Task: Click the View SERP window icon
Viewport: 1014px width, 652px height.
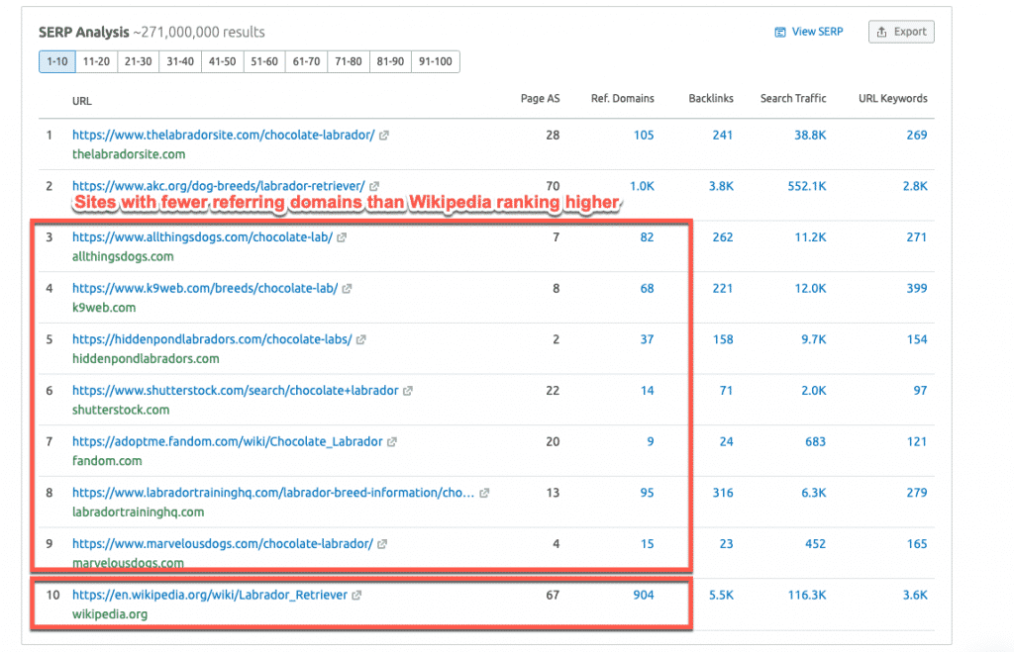Action: tap(778, 32)
